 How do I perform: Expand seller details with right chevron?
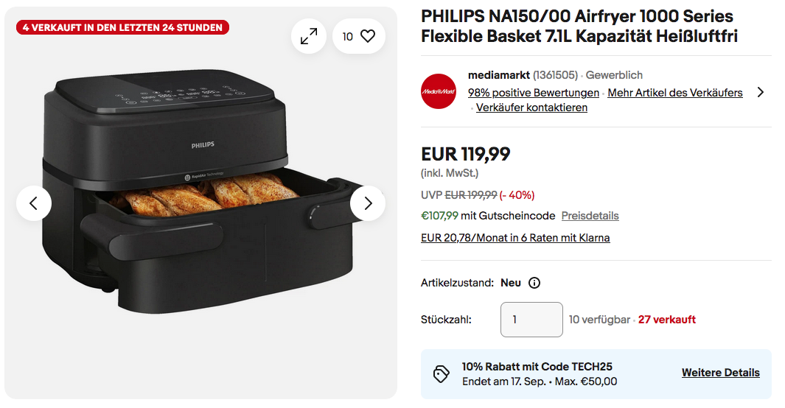click(x=761, y=93)
